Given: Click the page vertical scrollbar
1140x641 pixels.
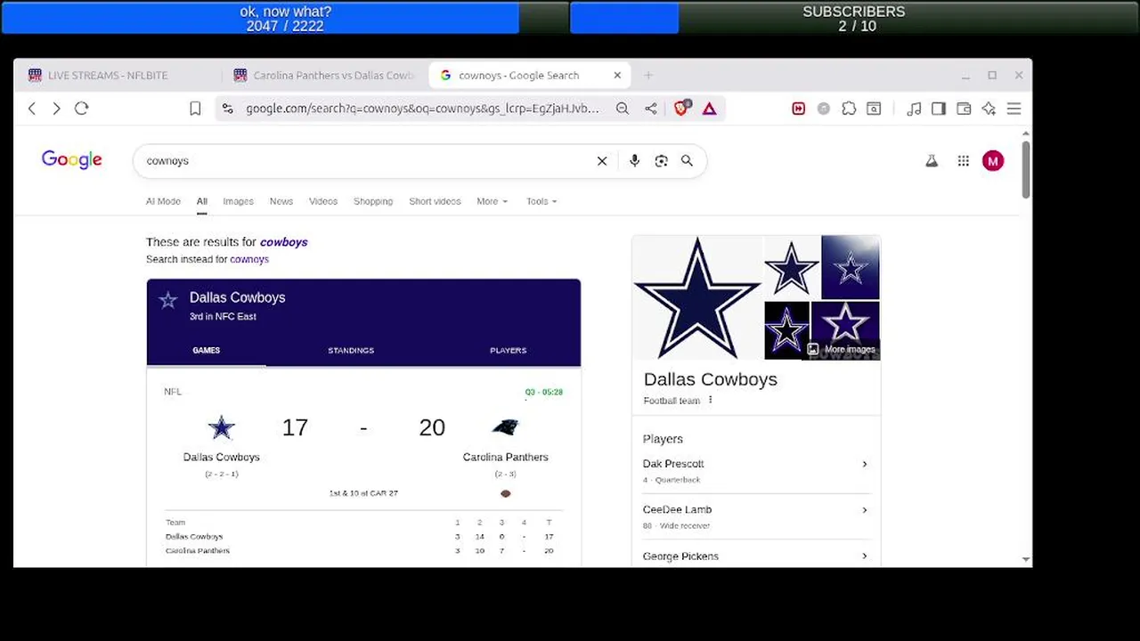Looking at the screenshot, I should click(1026, 169).
